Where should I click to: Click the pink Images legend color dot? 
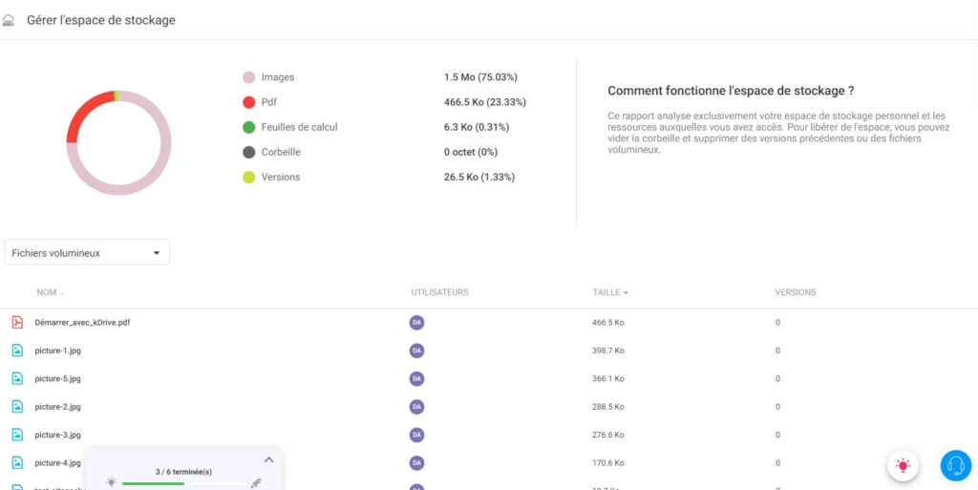click(248, 77)
